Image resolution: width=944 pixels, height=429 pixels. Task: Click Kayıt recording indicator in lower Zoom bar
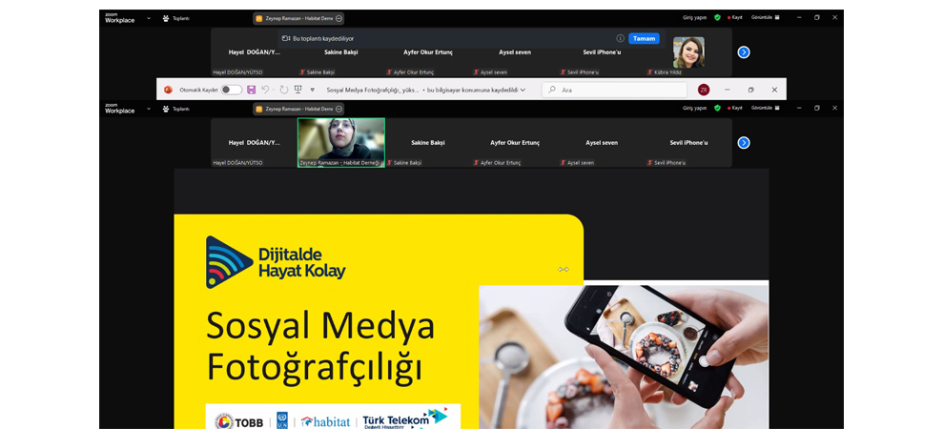coord(735,109)
